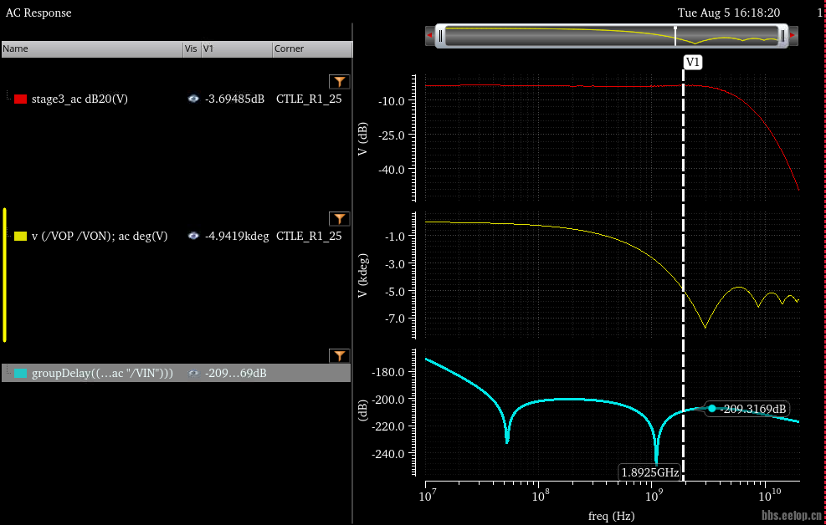Click the V (kdeg) y-axis label

pos(362,276)
